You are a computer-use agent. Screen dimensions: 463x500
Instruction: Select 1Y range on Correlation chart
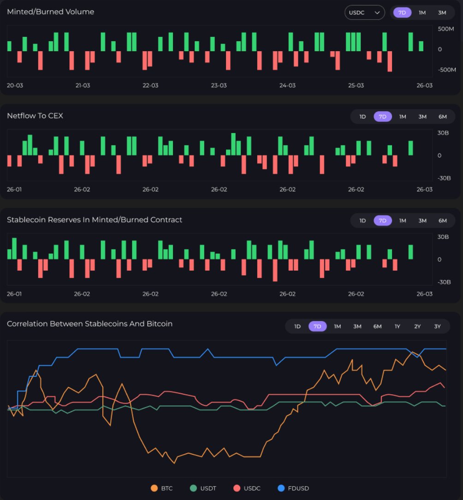[397, 326]
